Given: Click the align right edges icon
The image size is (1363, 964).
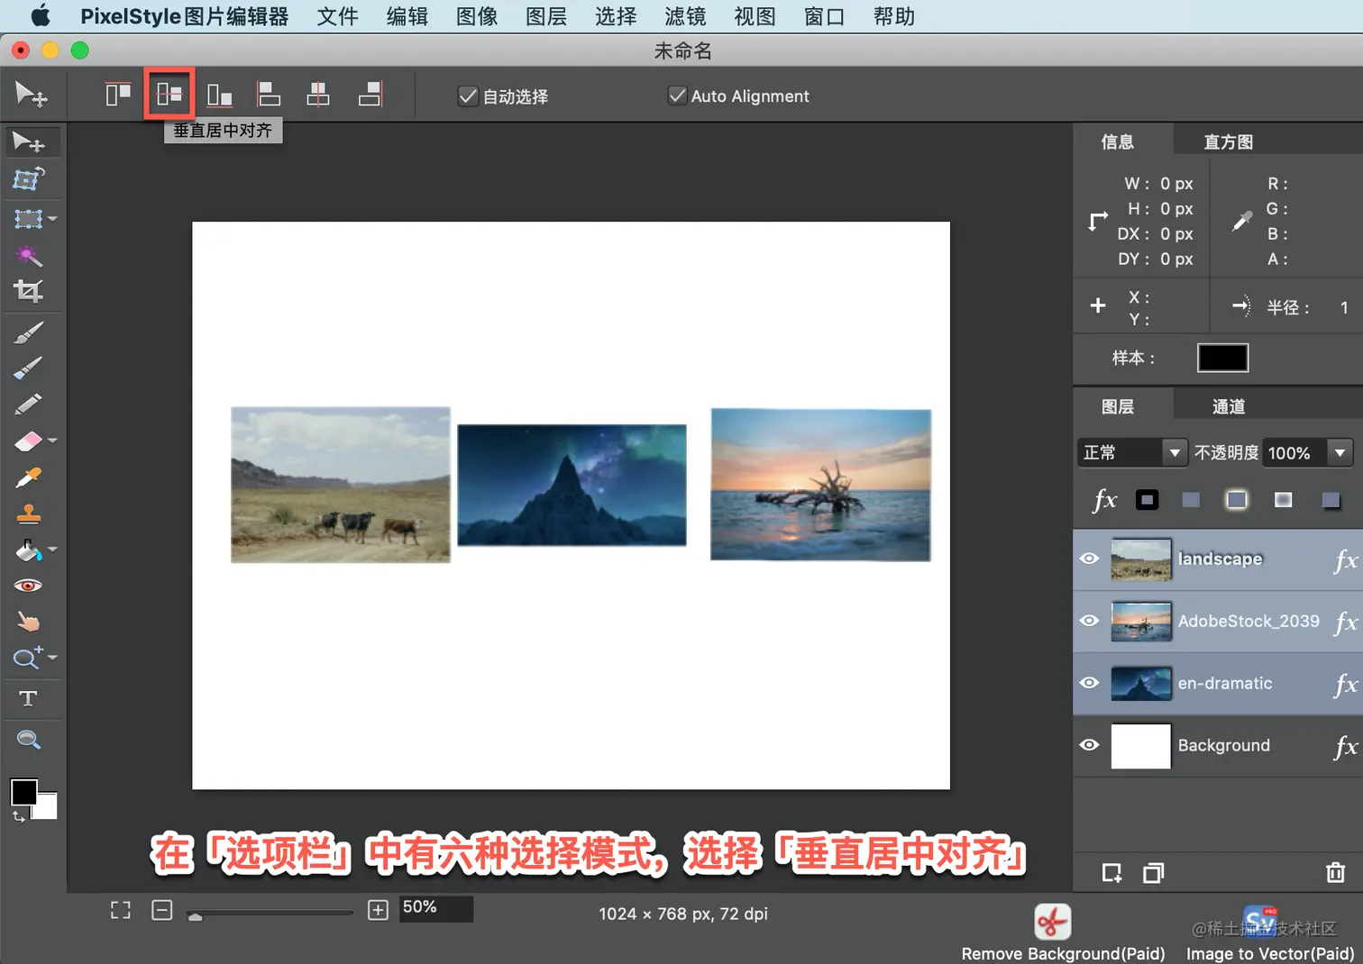Looking at the screenshot, I should click(370, 94).
